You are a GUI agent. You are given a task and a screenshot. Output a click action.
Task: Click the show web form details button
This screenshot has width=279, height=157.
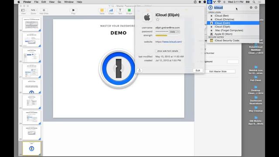point(167,51)
